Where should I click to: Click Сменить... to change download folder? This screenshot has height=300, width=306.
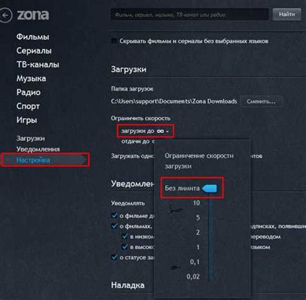tap(261, 102)
